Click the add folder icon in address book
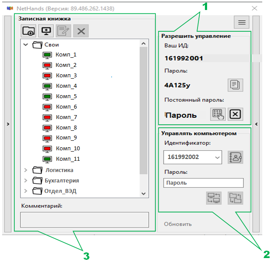The height and width of the screenshot is (265, 277). coord(28,30)
